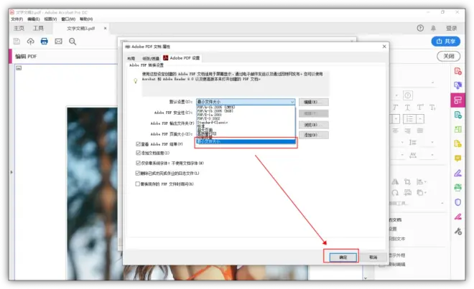474x289 pixels.
Task: Toggle the 仅依靠系统字体 checkbox
Action: tap(138, 163)
